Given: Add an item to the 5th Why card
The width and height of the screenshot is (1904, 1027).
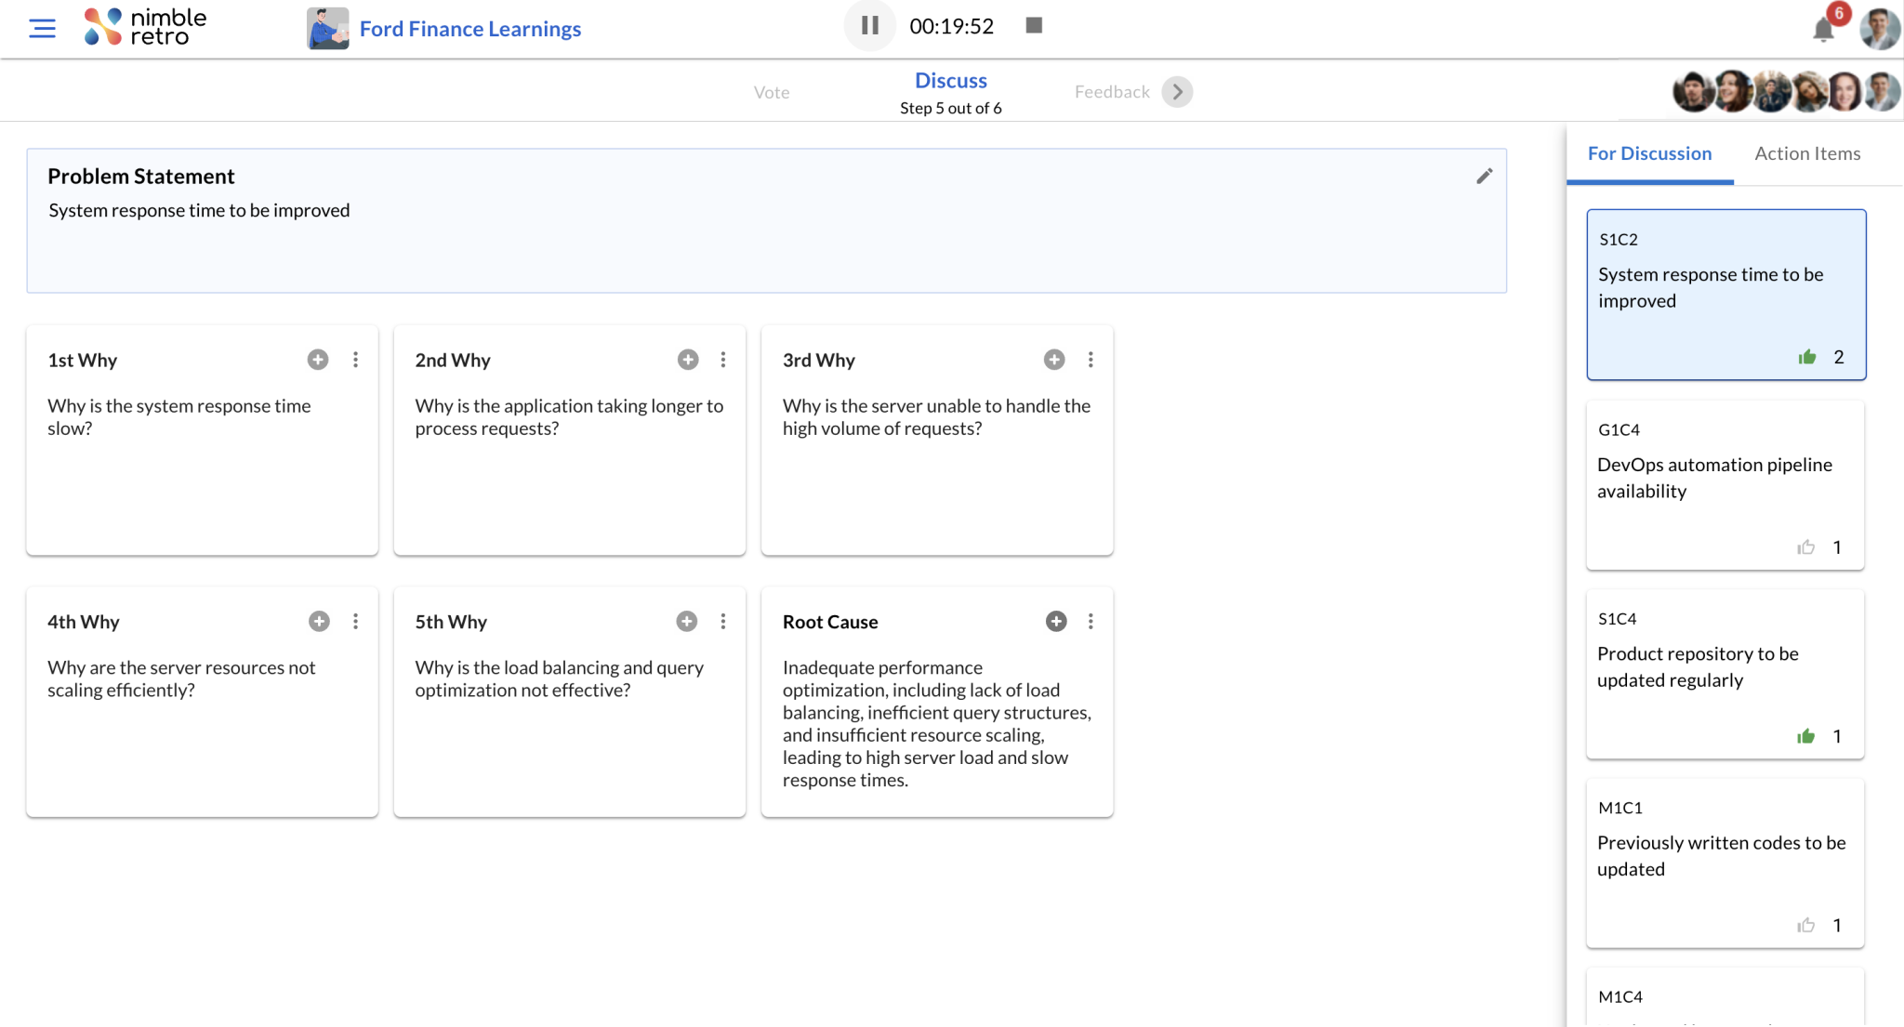Looking at the screenshot, I should (687, 621).
